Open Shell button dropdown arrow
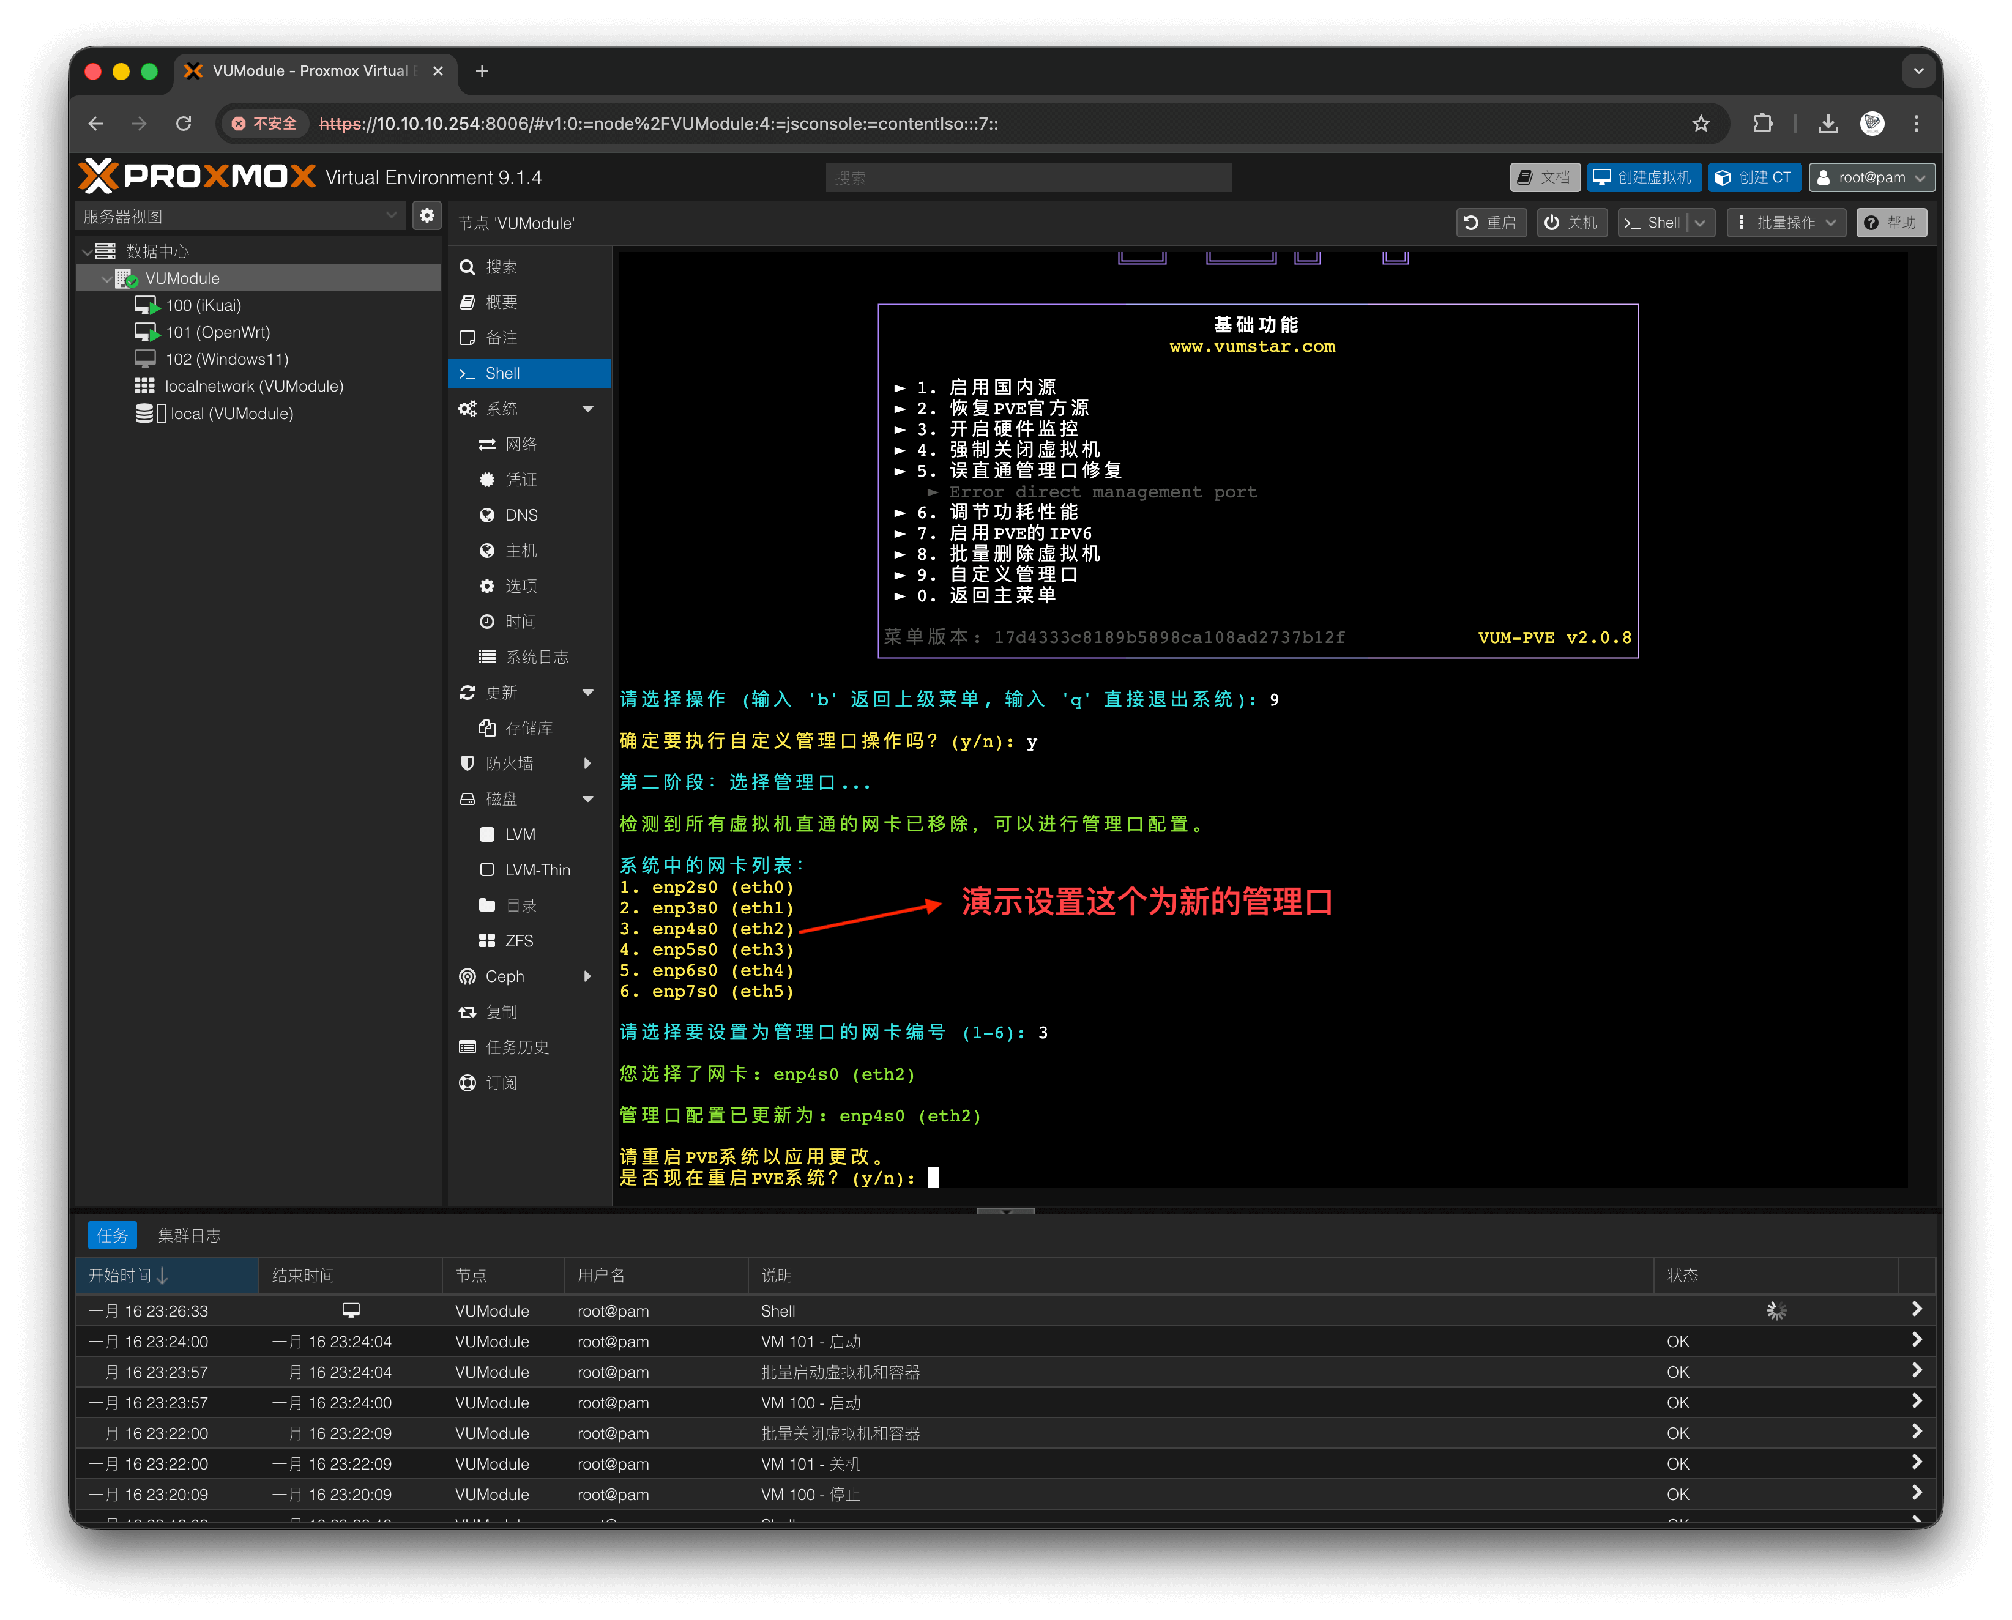This screenshot has width=2012, height=1620. click(x=1701, y=222)
